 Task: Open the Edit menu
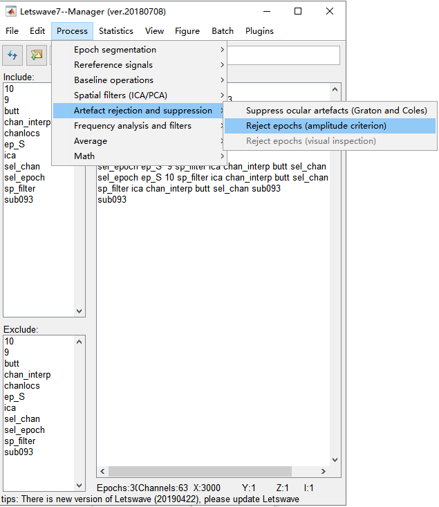coord(37,31)
